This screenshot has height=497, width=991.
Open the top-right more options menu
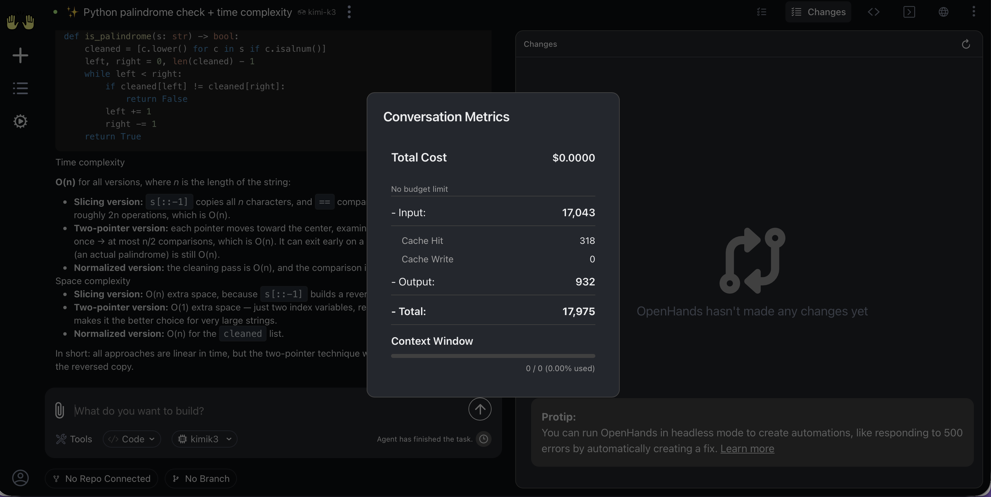(974, 12)
